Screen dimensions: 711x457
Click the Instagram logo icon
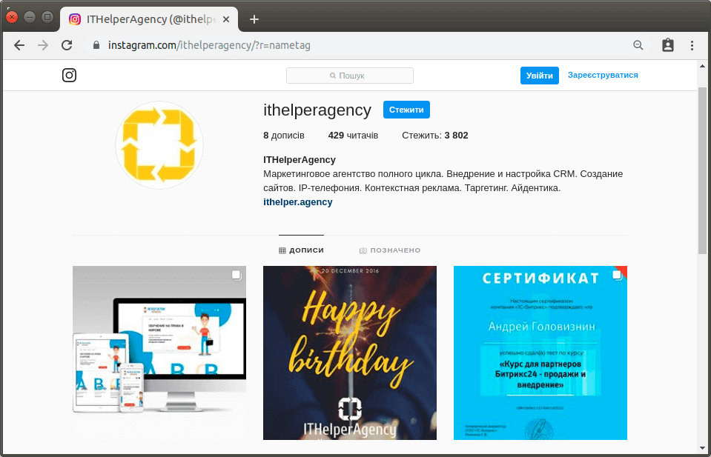[69, 76]
